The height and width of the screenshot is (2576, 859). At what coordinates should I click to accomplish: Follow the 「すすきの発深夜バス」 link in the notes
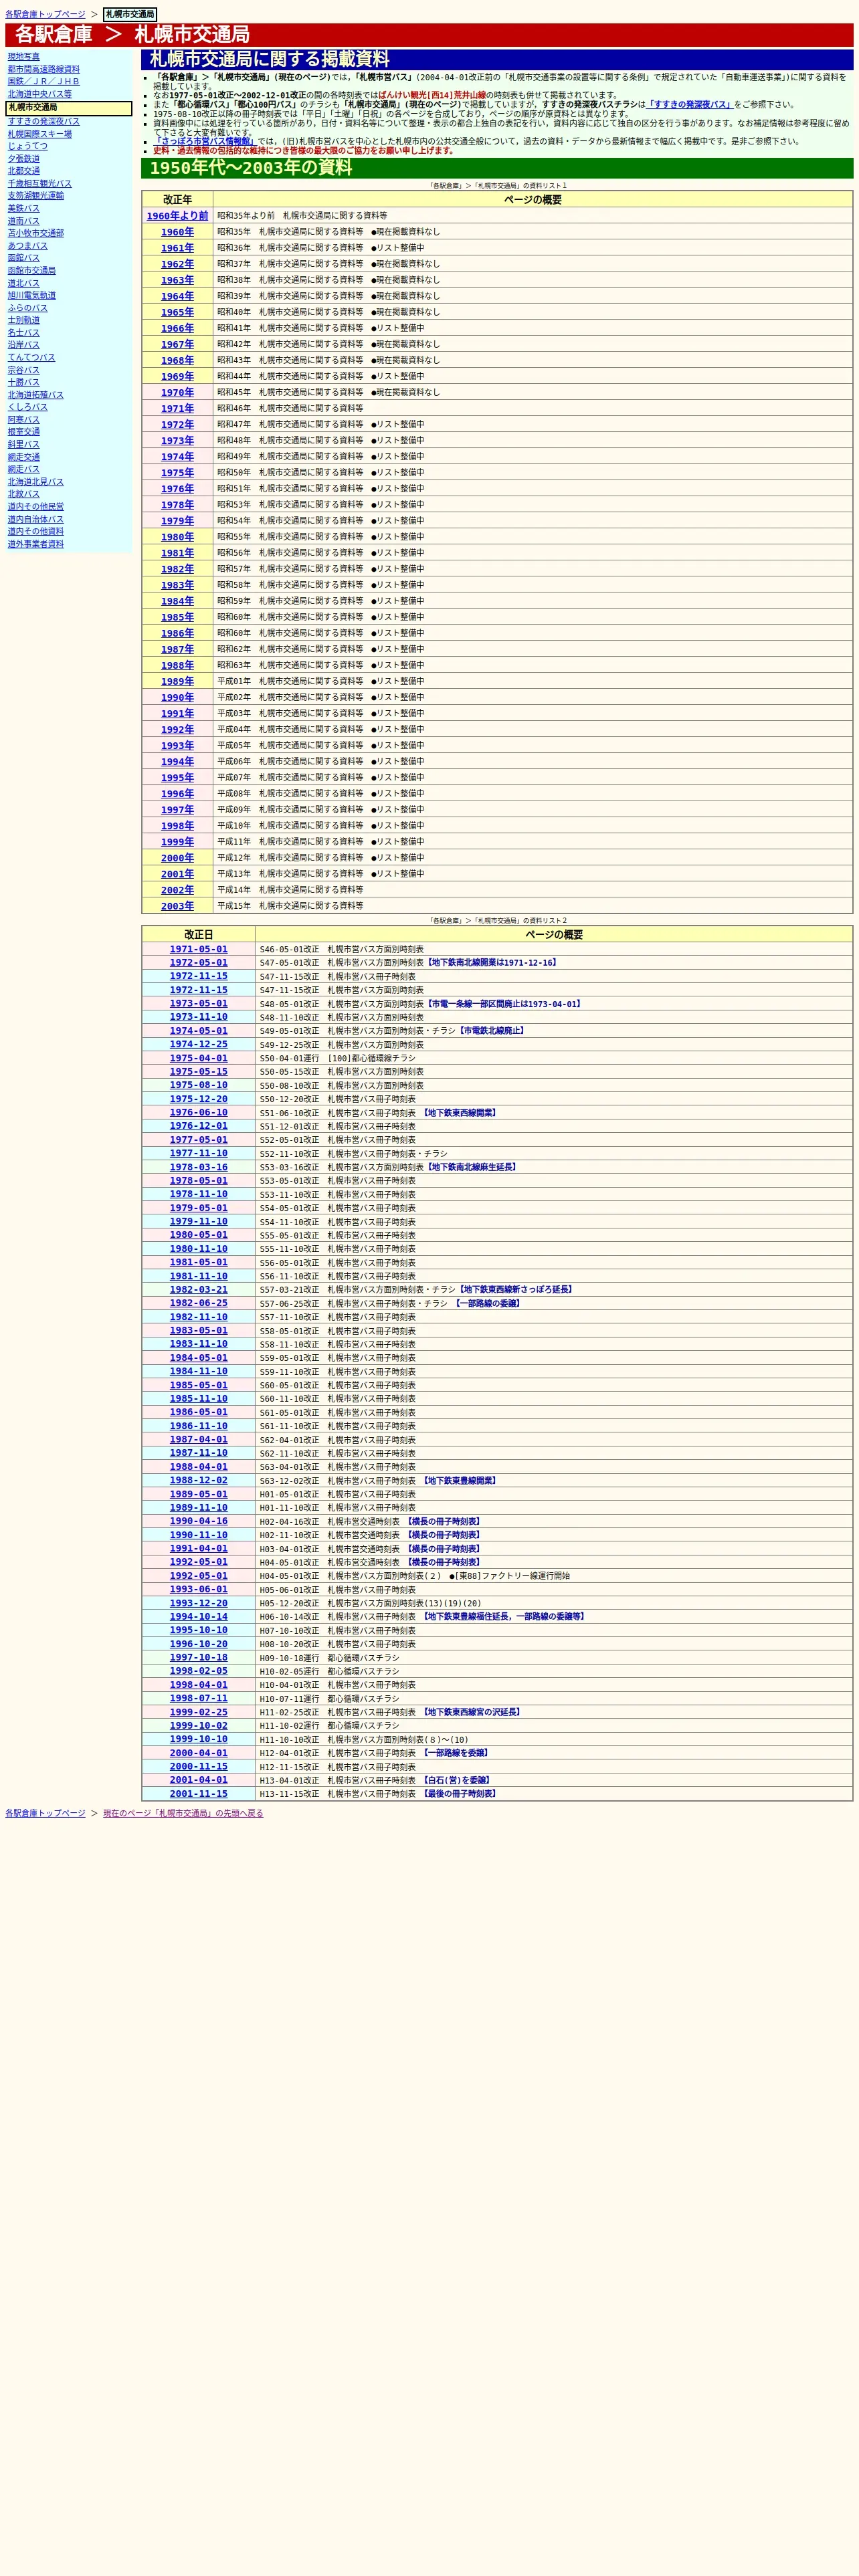pyautogui.click(x=690, y=104)
